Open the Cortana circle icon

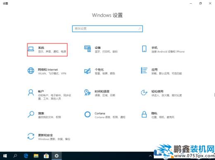tap(88, 114)
